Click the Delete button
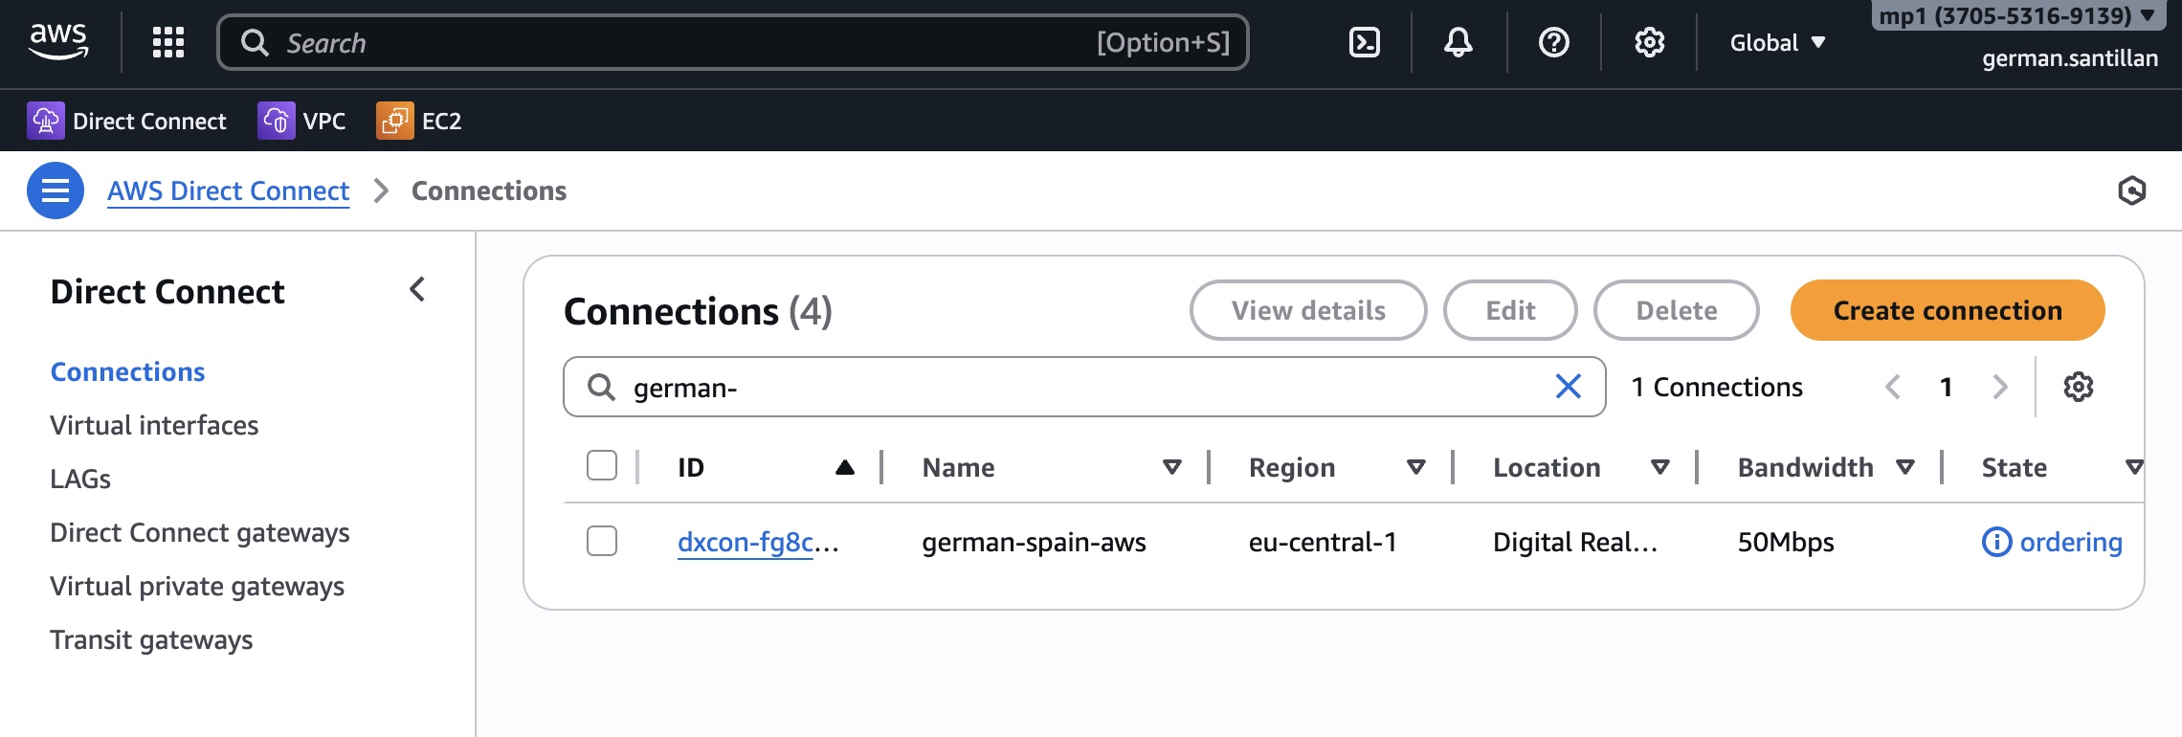Viewport: 2182px width, 737px height. click(1676, 310)
